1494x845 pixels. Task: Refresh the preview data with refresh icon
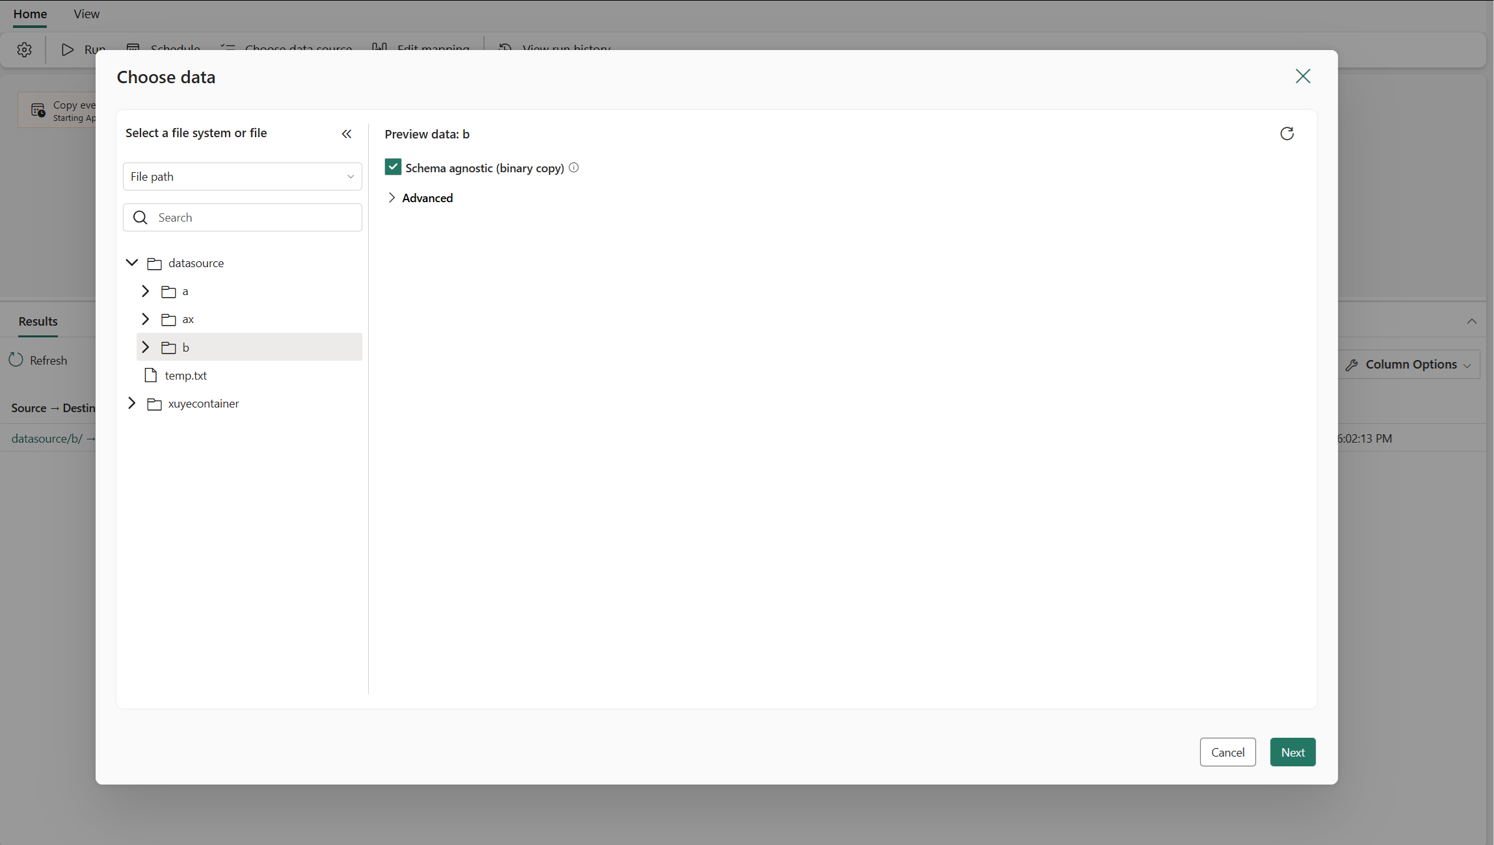click(1287, 134)
